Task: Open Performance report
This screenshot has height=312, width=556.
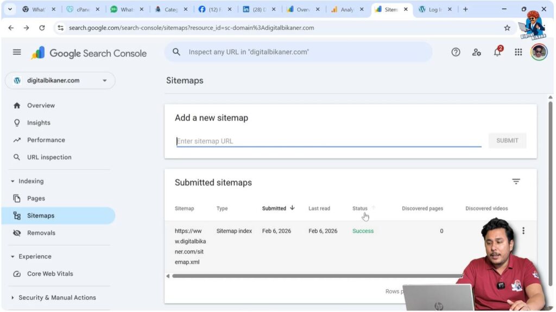Action: (46, 140)
